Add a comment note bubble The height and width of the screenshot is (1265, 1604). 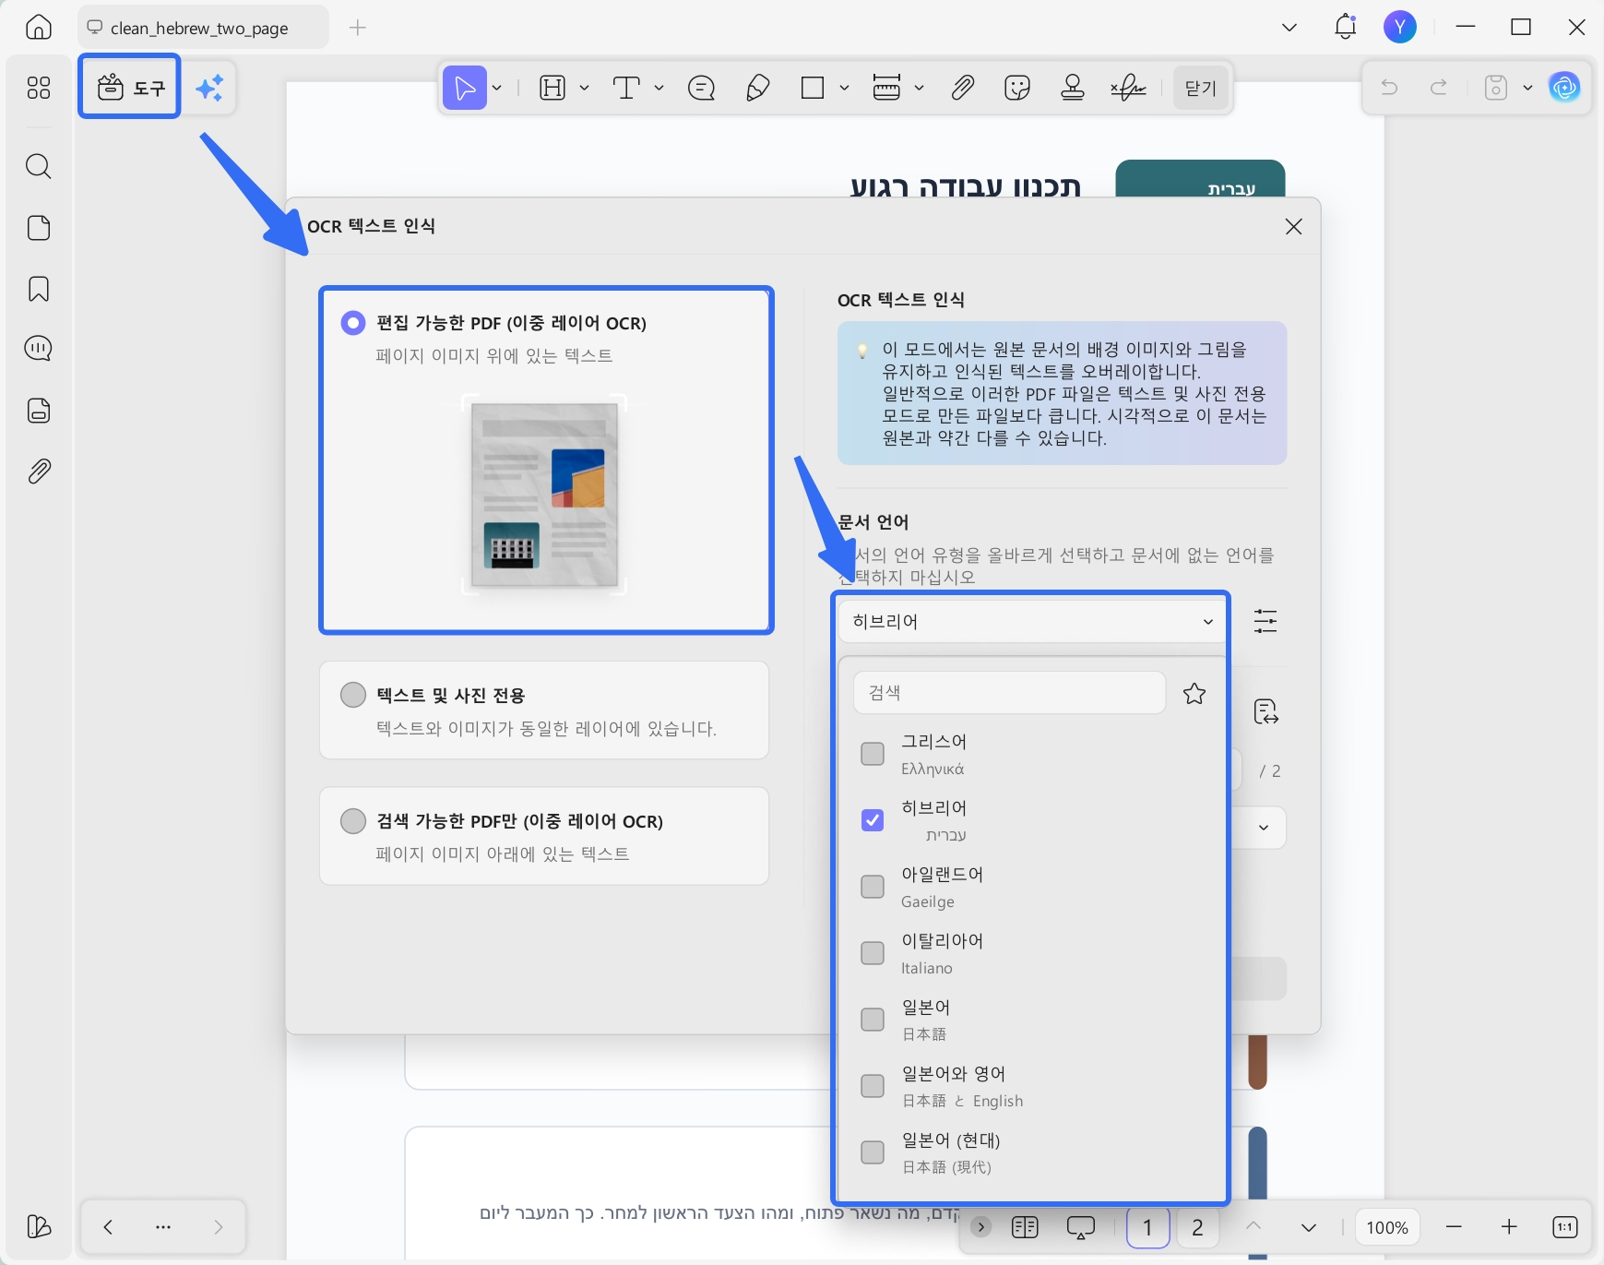tap(701, 88)
